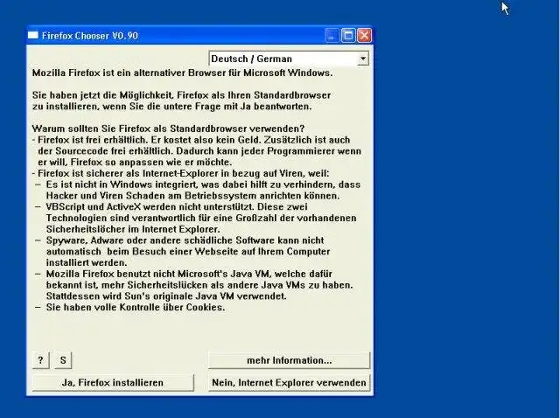
Task: Click the "S" button
Action: coord(63,360)
